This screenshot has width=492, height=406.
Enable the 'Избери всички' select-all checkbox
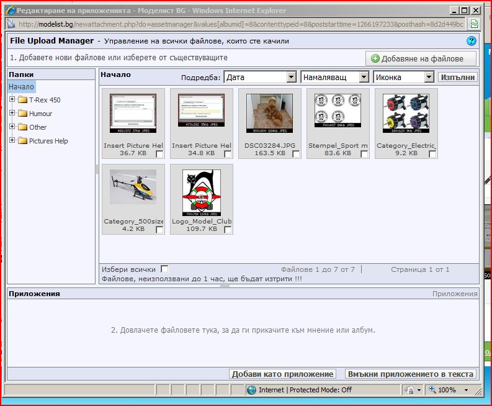tap(164, 269)
